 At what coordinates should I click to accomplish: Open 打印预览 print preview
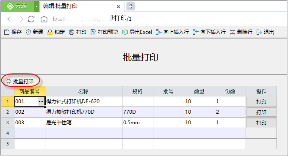(x=104, y=32)
